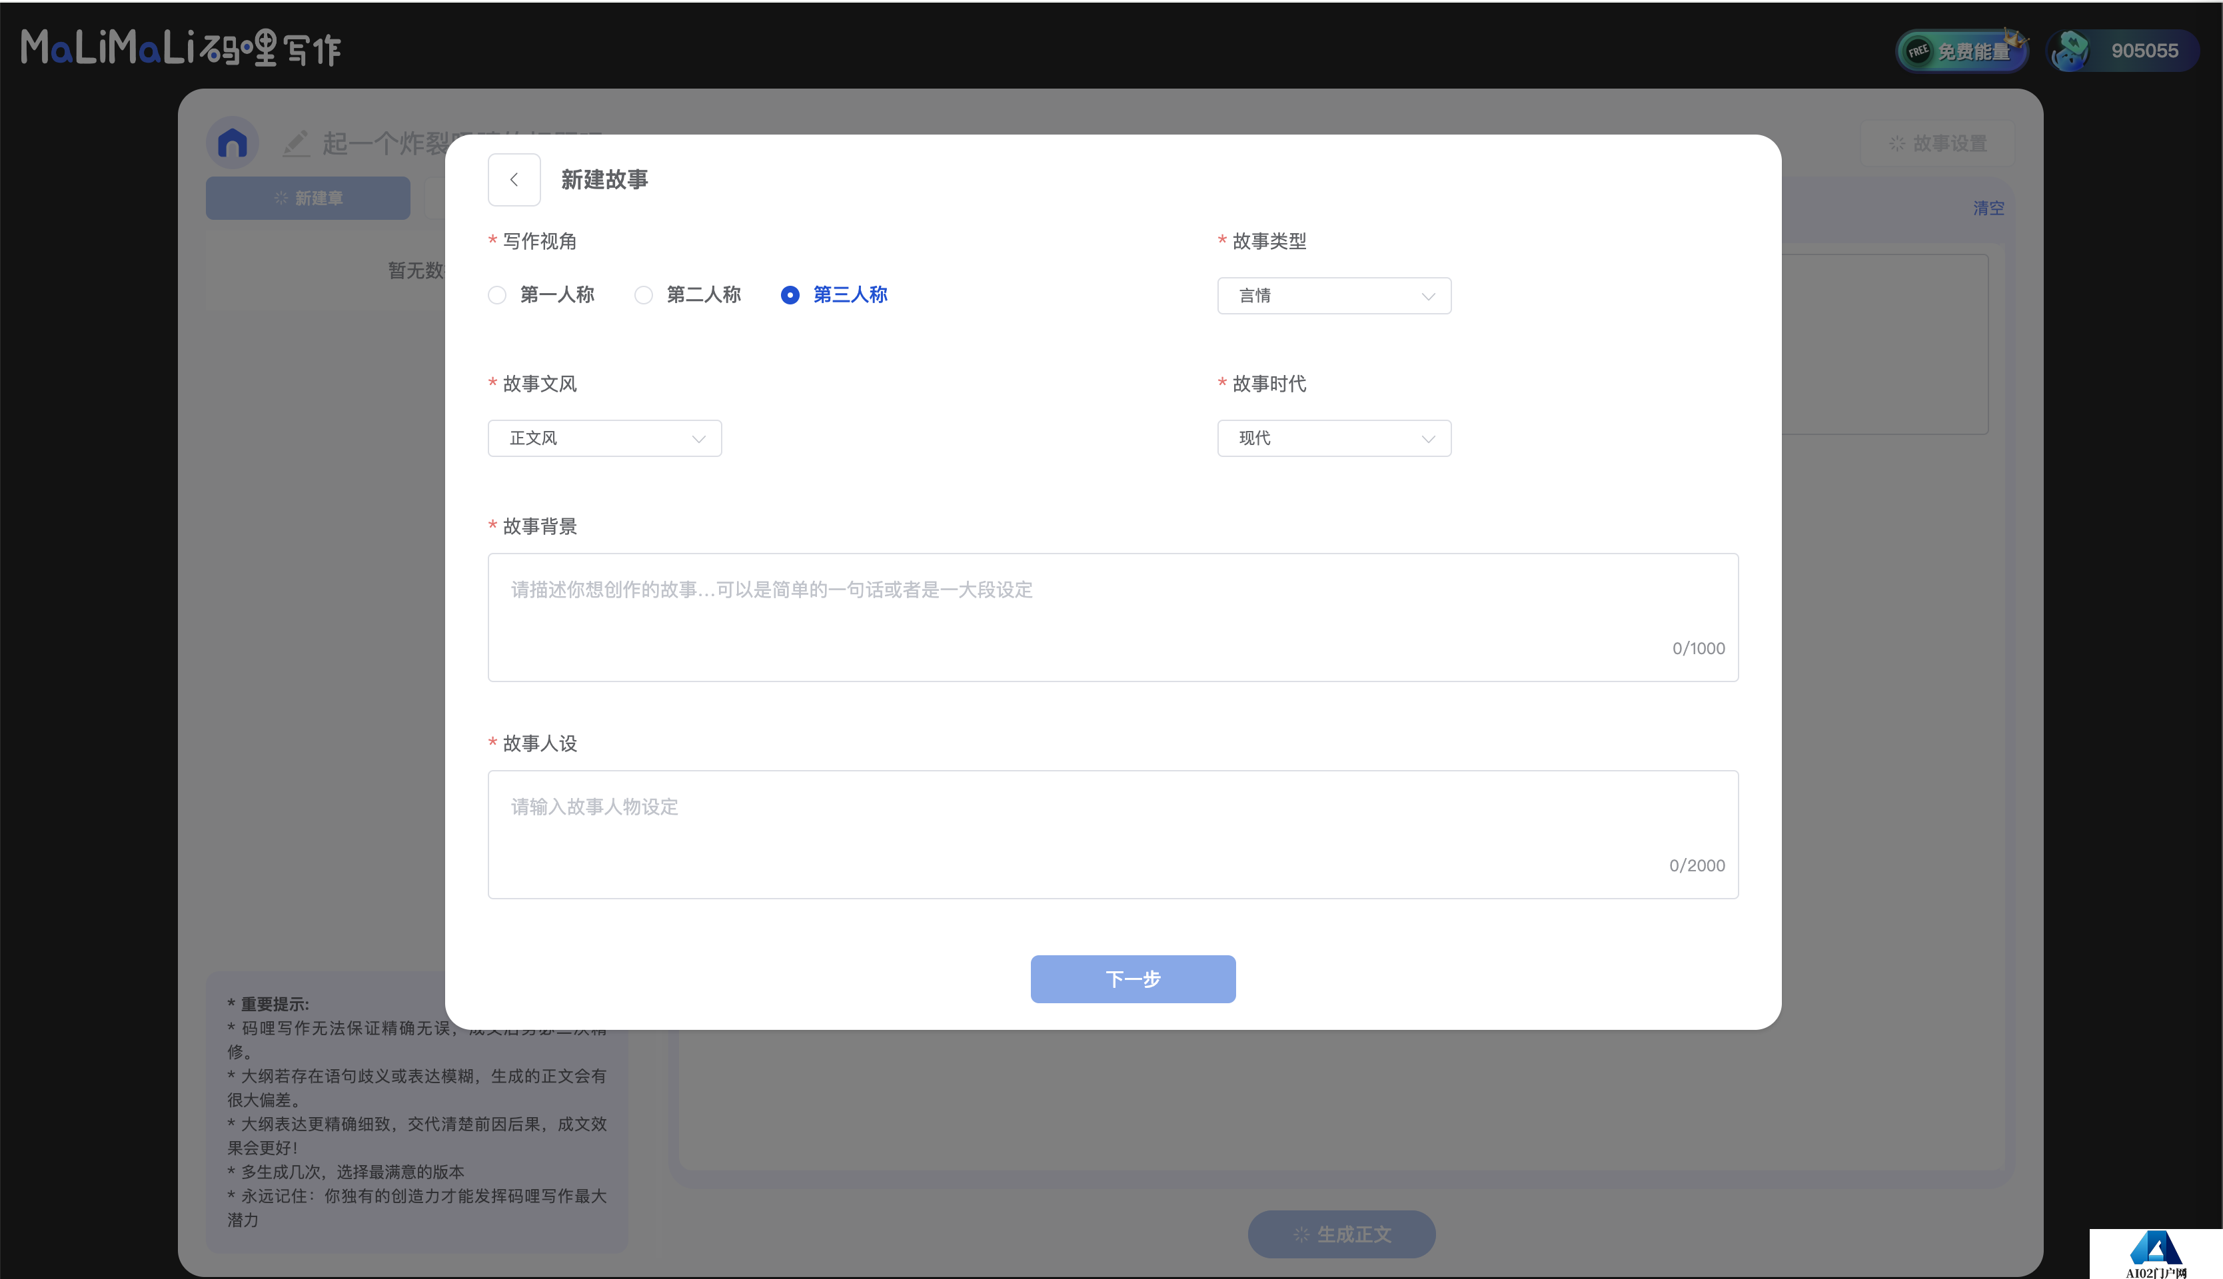This screenshot has width=2223, height=1279.
Task: Click into the 故事背景 text area
Action: point(1112,618)
